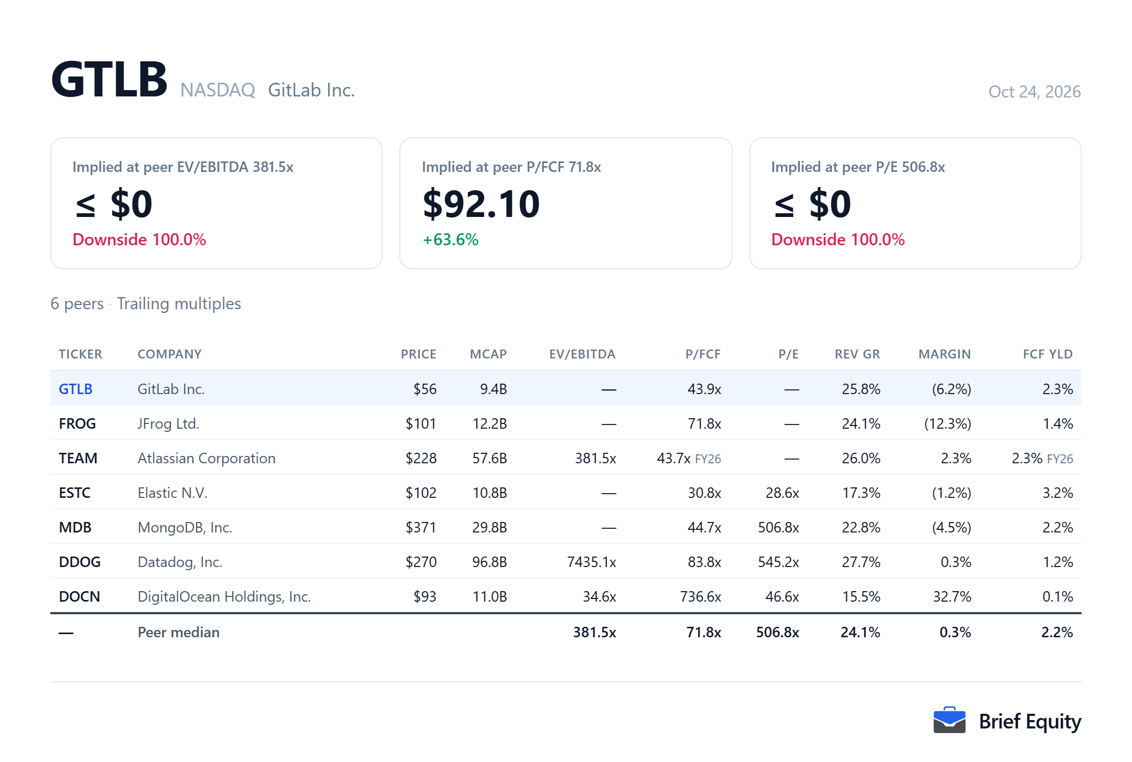The height and width of the screenshot is (762, 1132).
Task: Click the large GTLB ticker heading
Action: [x=109, y=80]
